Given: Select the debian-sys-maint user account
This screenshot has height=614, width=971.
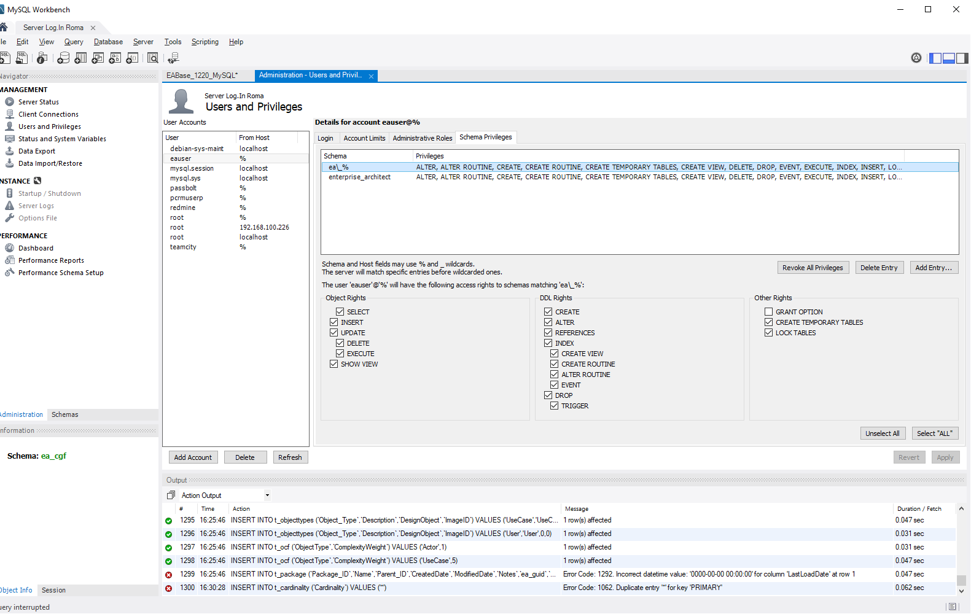Looking at the screenshot, I should pos(236,149).
